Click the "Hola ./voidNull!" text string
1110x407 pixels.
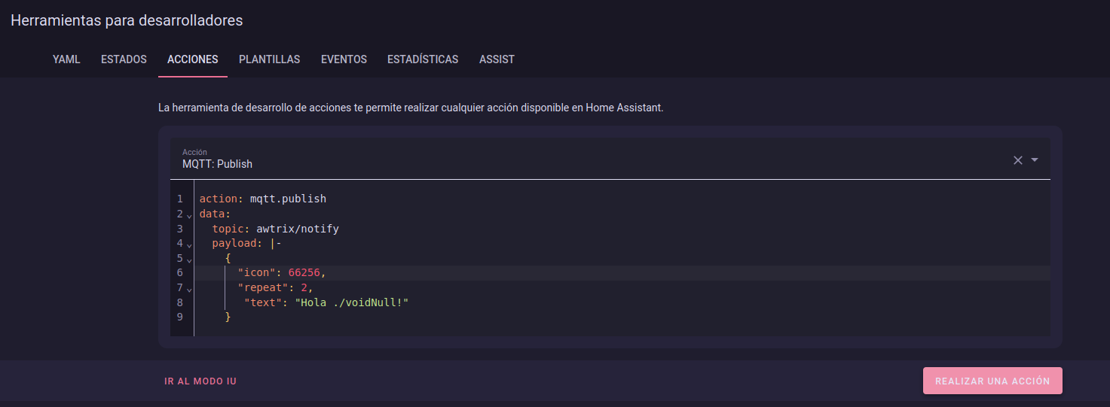click(x=351, y=302)
